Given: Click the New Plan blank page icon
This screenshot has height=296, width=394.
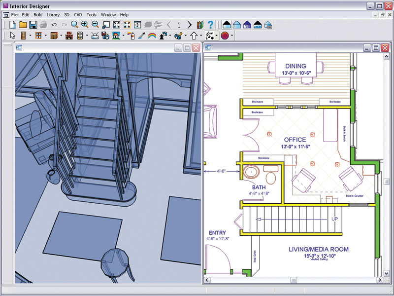Looking at the screenshot, I should pos(12,25).
